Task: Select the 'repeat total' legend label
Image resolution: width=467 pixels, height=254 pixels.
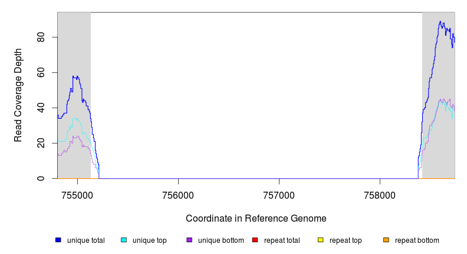Action: pyautogui.click(x=282, y=240)
